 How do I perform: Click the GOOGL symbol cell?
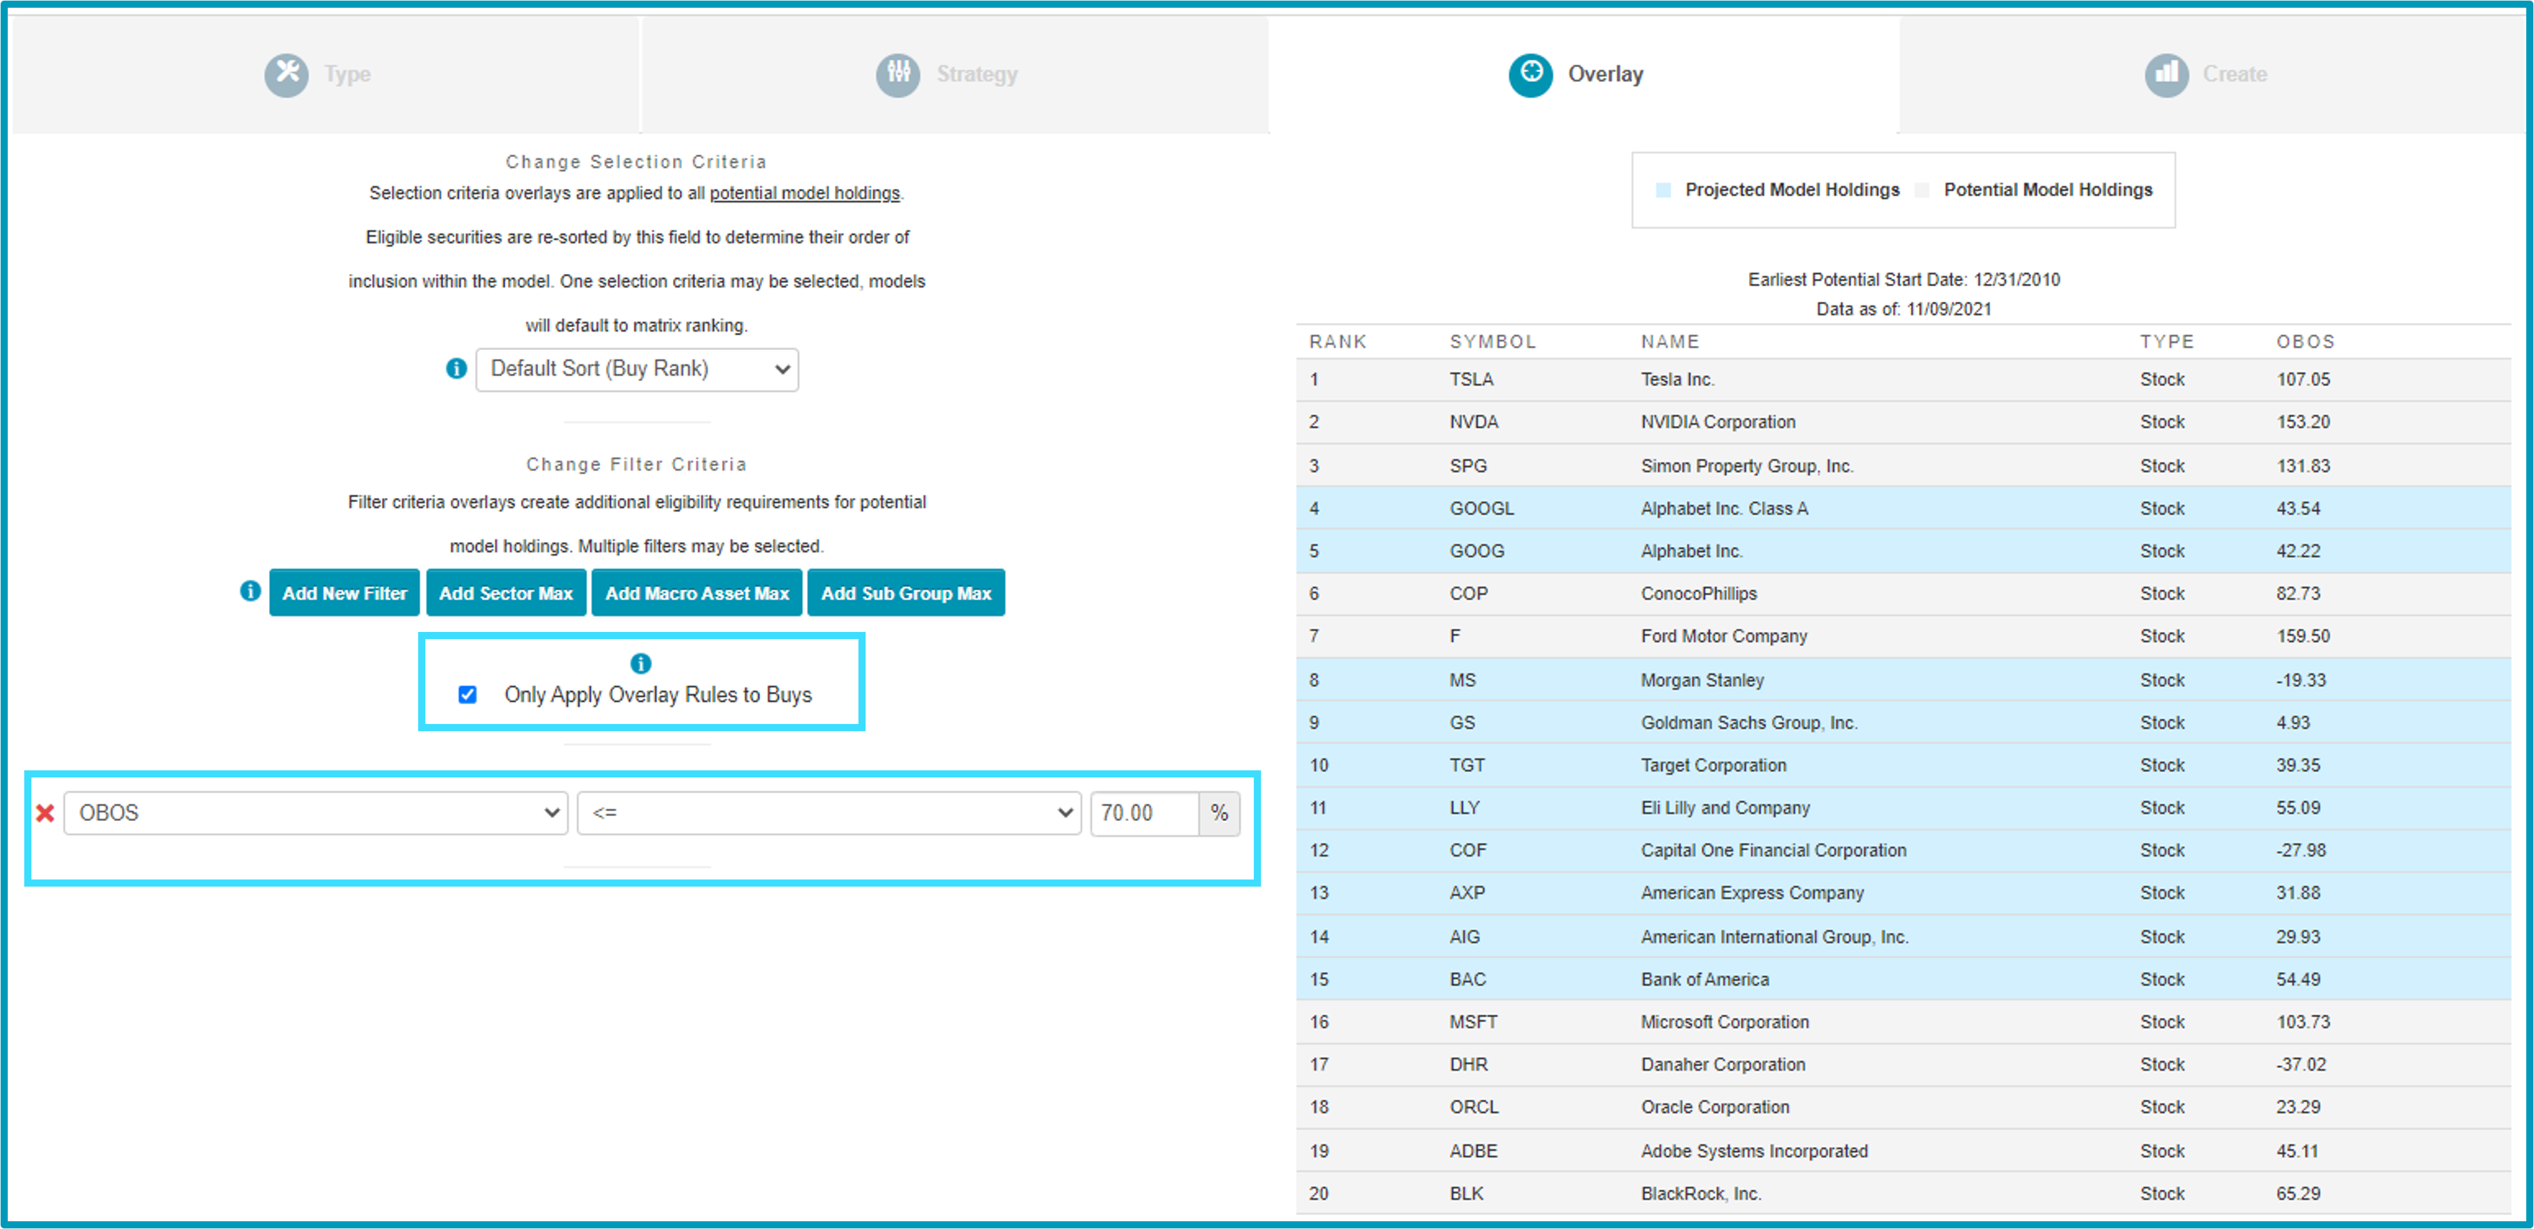pyautogui.click(x=1481, y=509)
